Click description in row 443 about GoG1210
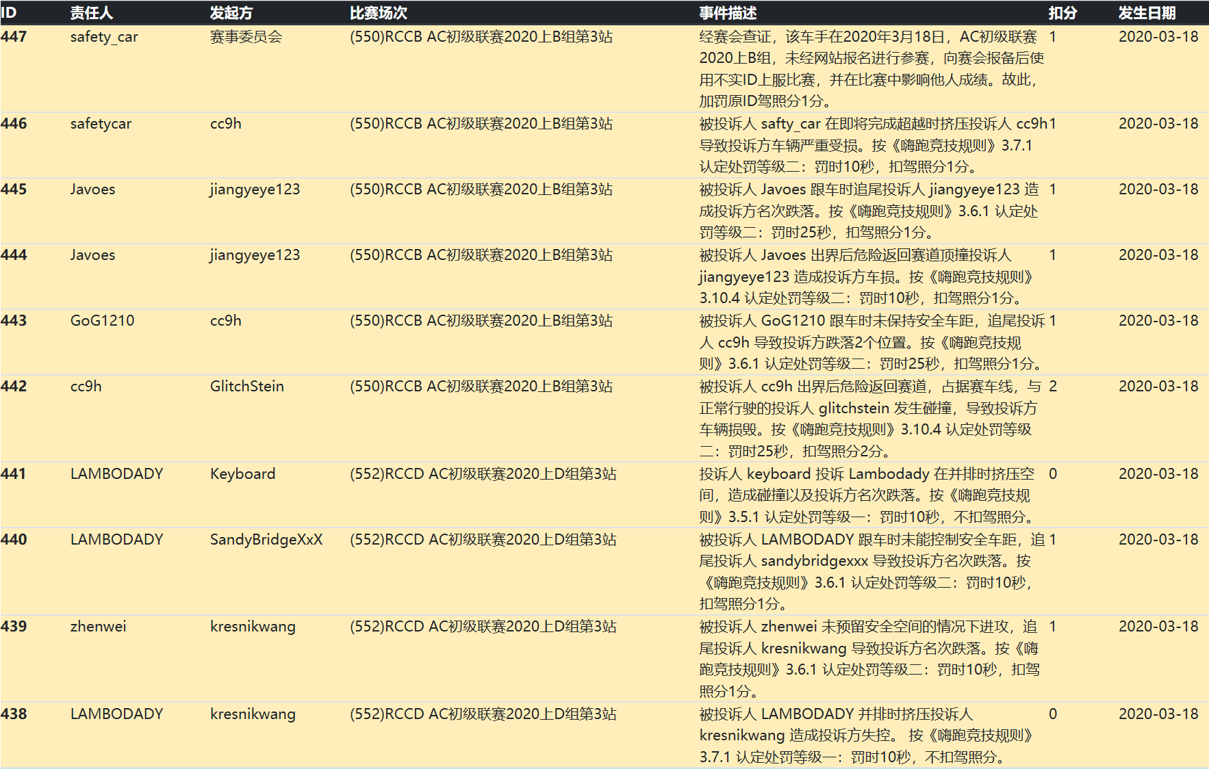 [872, 342]
